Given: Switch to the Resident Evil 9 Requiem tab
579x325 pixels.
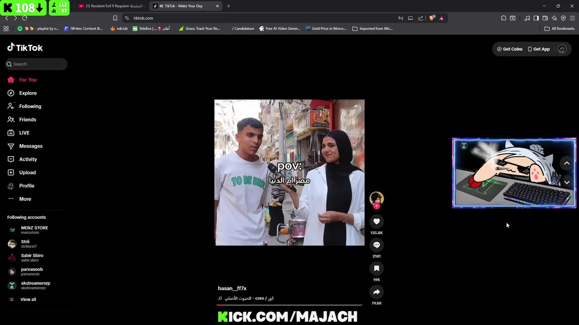Looking at the screenshot, I should (x=111, y=6).
